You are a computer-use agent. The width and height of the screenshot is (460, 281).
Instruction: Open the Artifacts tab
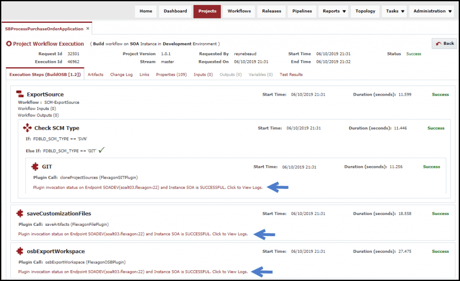pyautogui.click(x=96, y=75)
